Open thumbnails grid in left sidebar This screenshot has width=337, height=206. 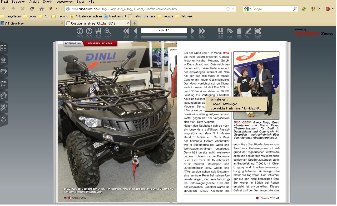point(3,48)
